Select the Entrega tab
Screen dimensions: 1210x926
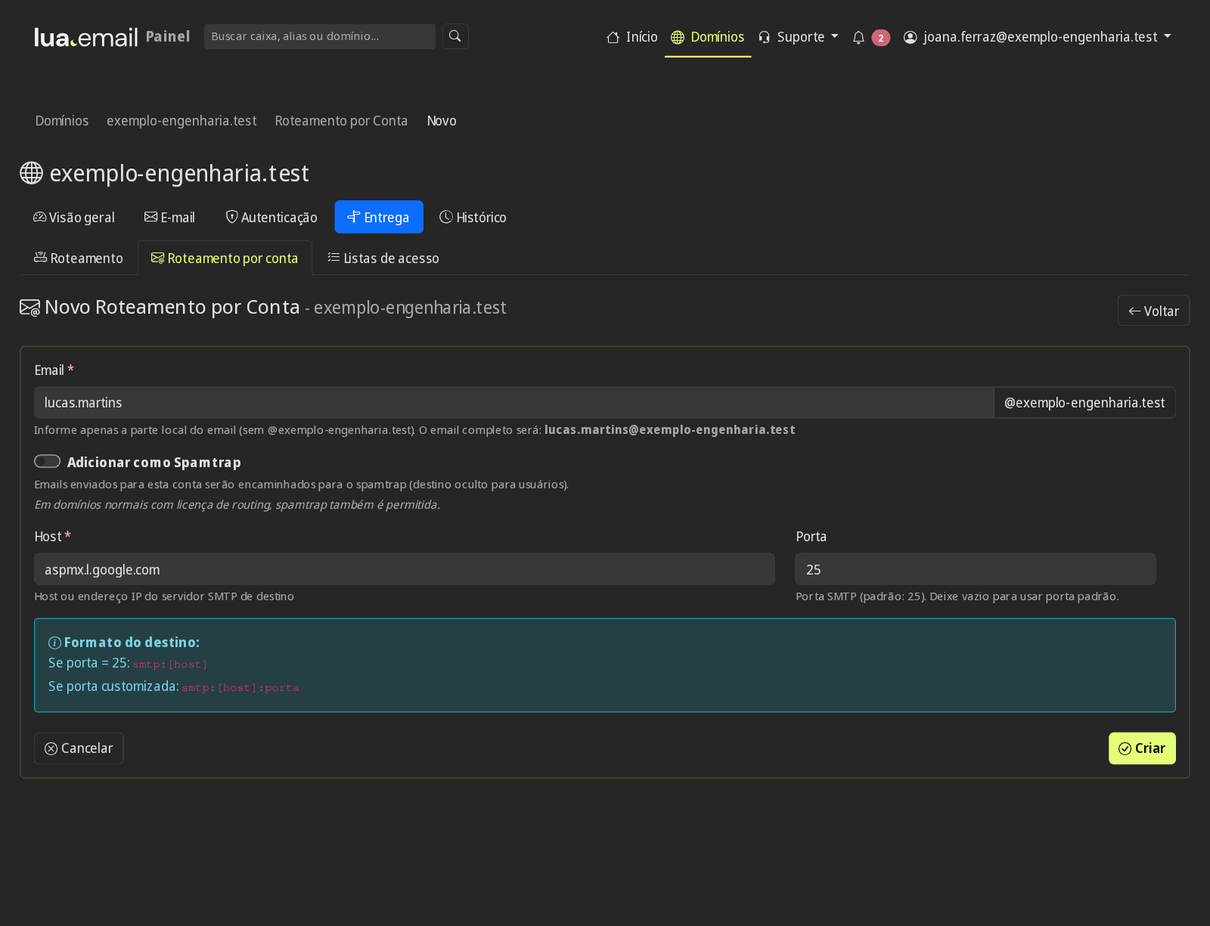click(x=379, y=217)
